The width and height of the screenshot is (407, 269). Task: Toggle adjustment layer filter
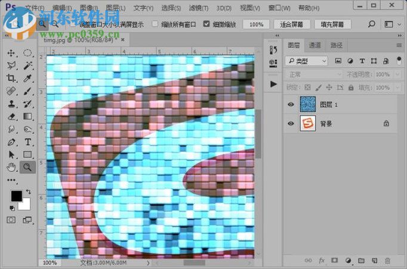(350, 61)
